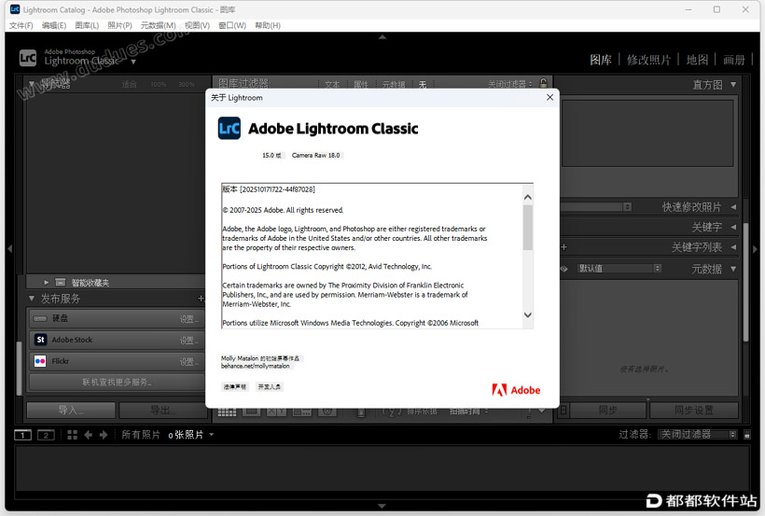
Task: Open the 拍摄时间 sort dropdown
Action: [x=469, y=411]
